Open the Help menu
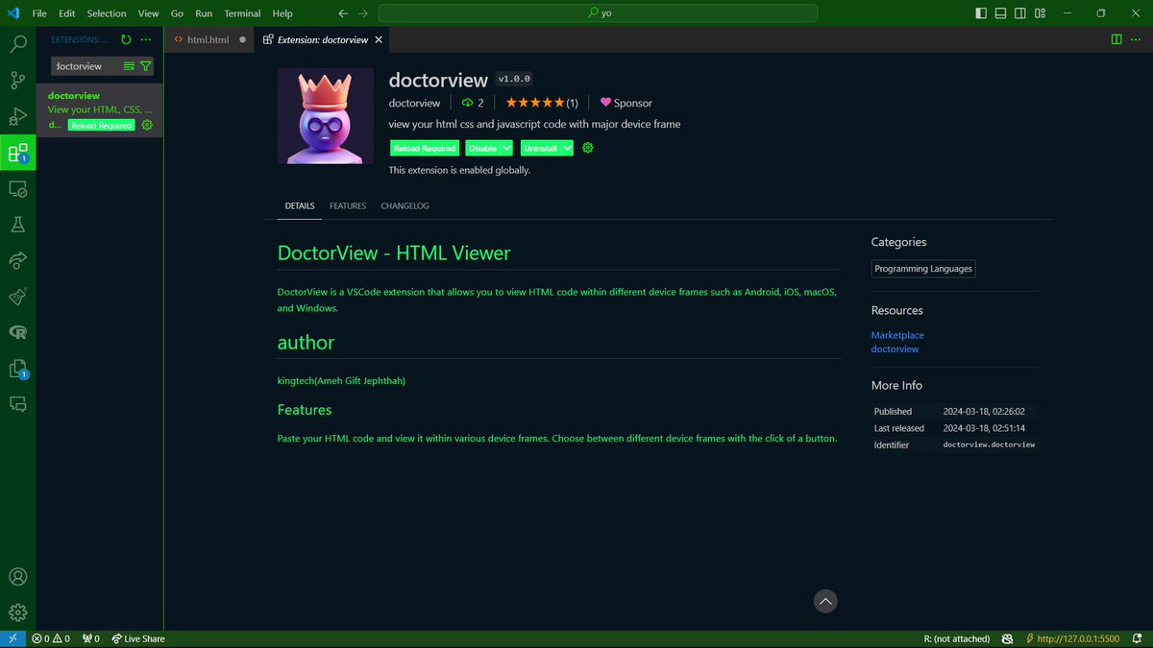This screenshot has height=648, width=1153. click(282, 13)
